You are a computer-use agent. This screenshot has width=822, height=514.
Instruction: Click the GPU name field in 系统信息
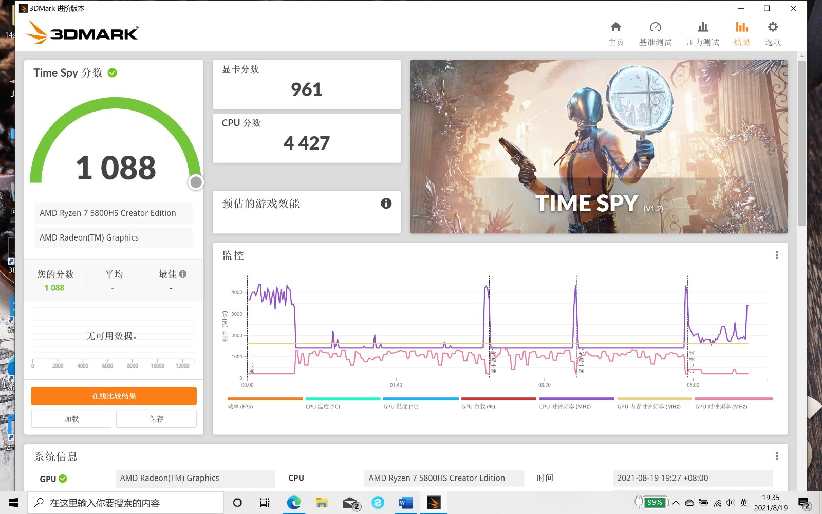195,478
